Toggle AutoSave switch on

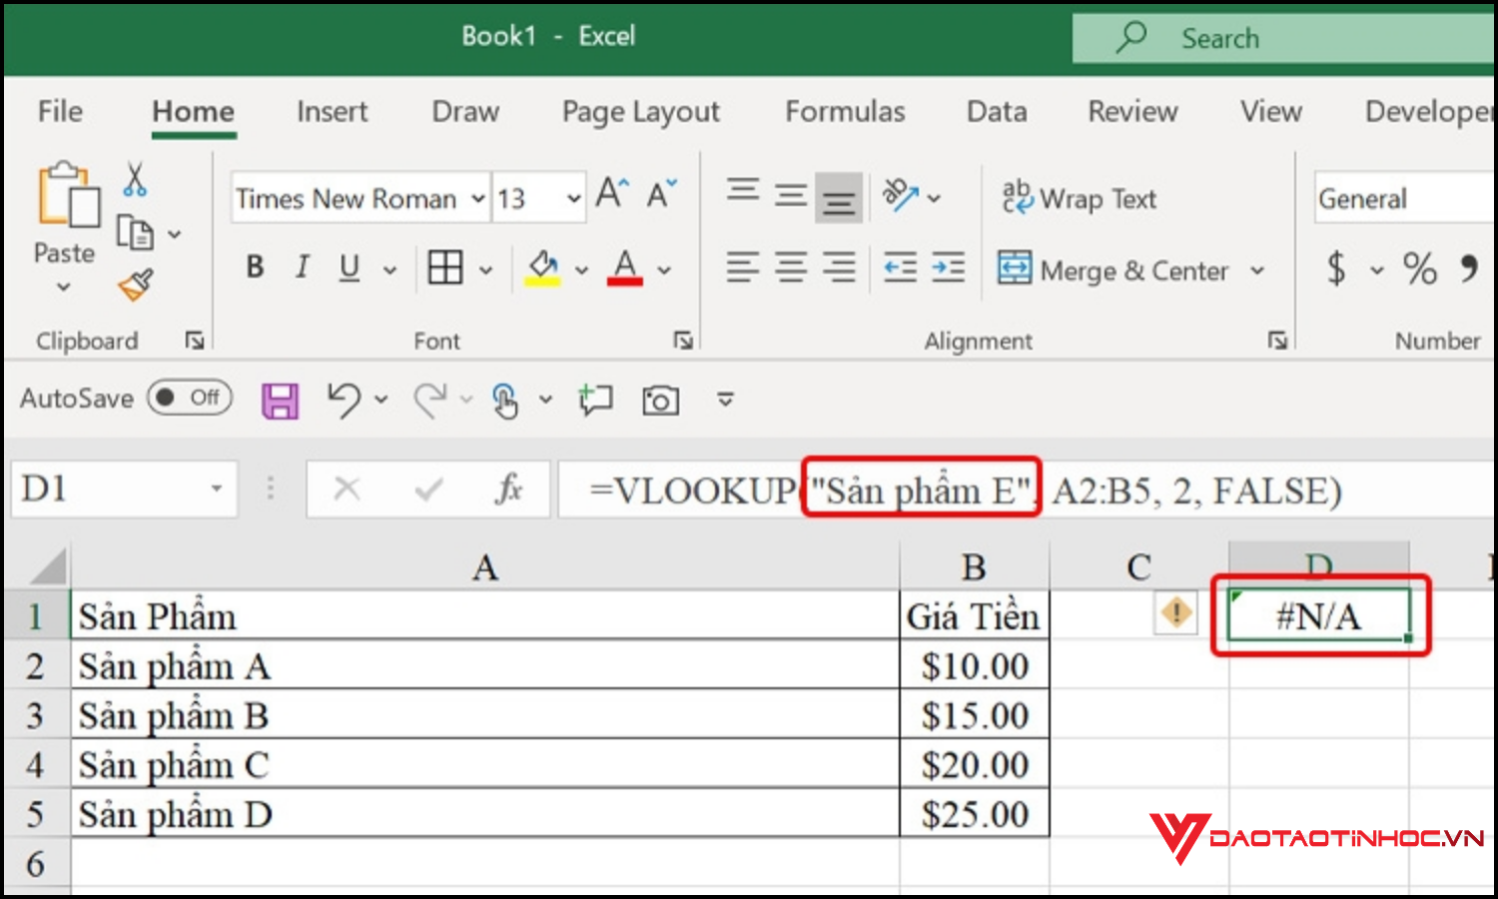(190, 398)
